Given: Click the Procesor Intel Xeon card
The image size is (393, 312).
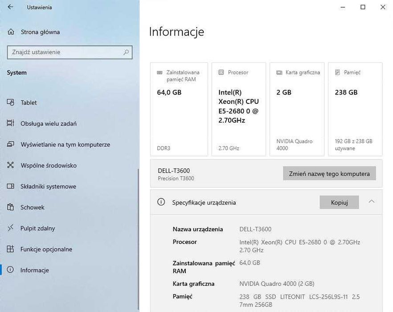Looking at the screenshot, I should [239, 109].
